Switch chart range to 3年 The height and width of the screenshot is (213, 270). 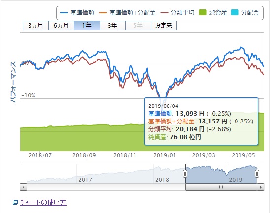(x=112, y=26)
